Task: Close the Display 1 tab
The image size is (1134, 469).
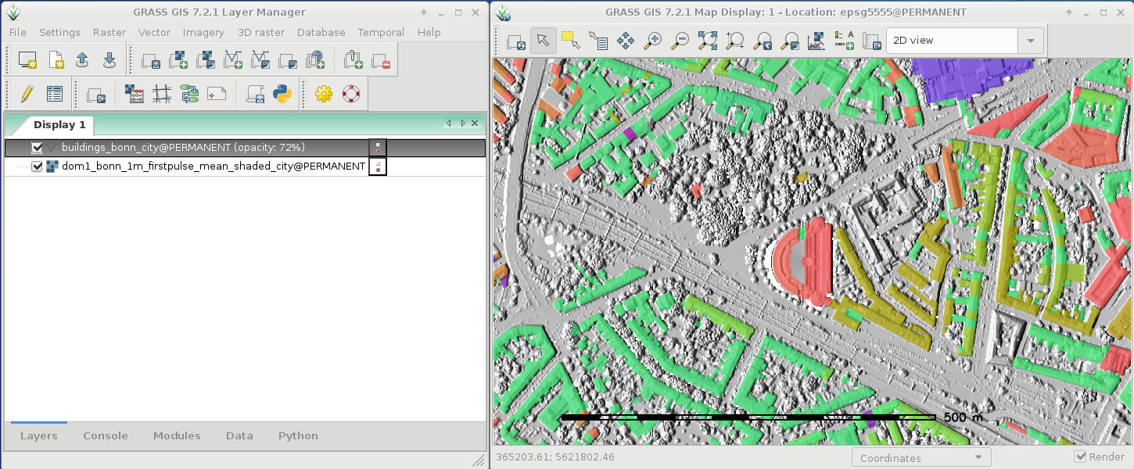Action: click(x=475, y=124)
